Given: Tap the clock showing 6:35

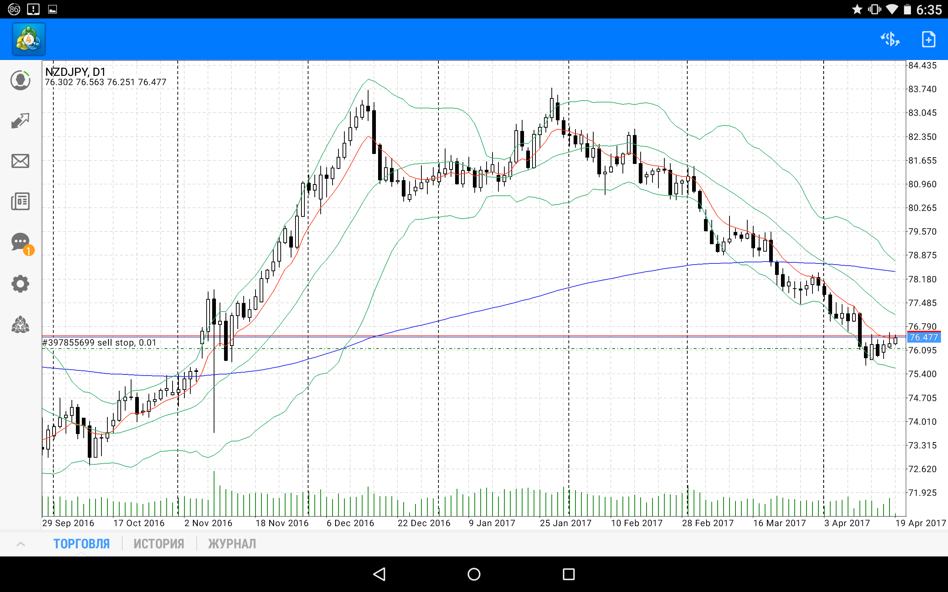Looking at the screenshot, I should point(929,9).
